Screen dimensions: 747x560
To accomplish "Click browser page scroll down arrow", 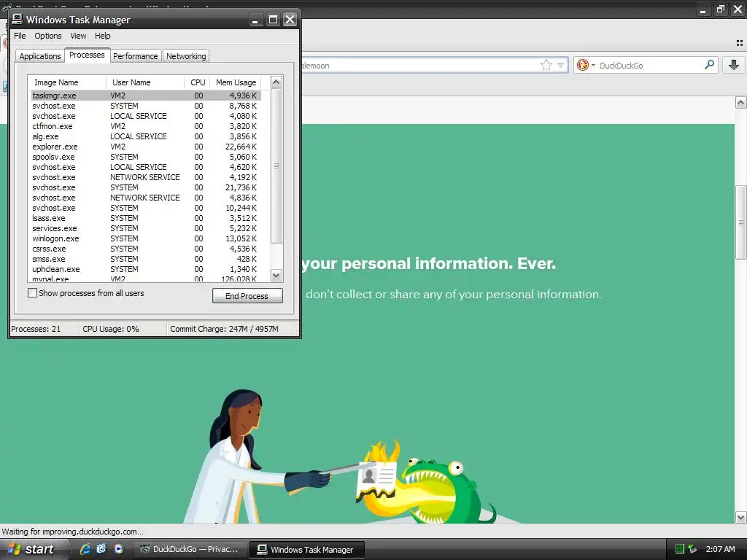I will click(740, 517).
